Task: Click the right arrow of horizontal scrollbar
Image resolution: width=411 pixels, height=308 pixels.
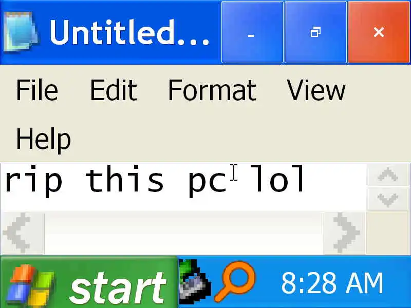Action: pyautogui.click(x=344, y=233)
